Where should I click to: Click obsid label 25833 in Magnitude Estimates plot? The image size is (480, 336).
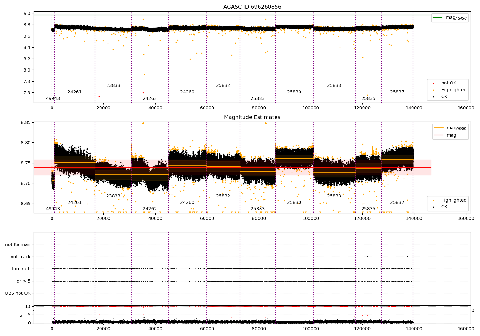tap(334, 196)
